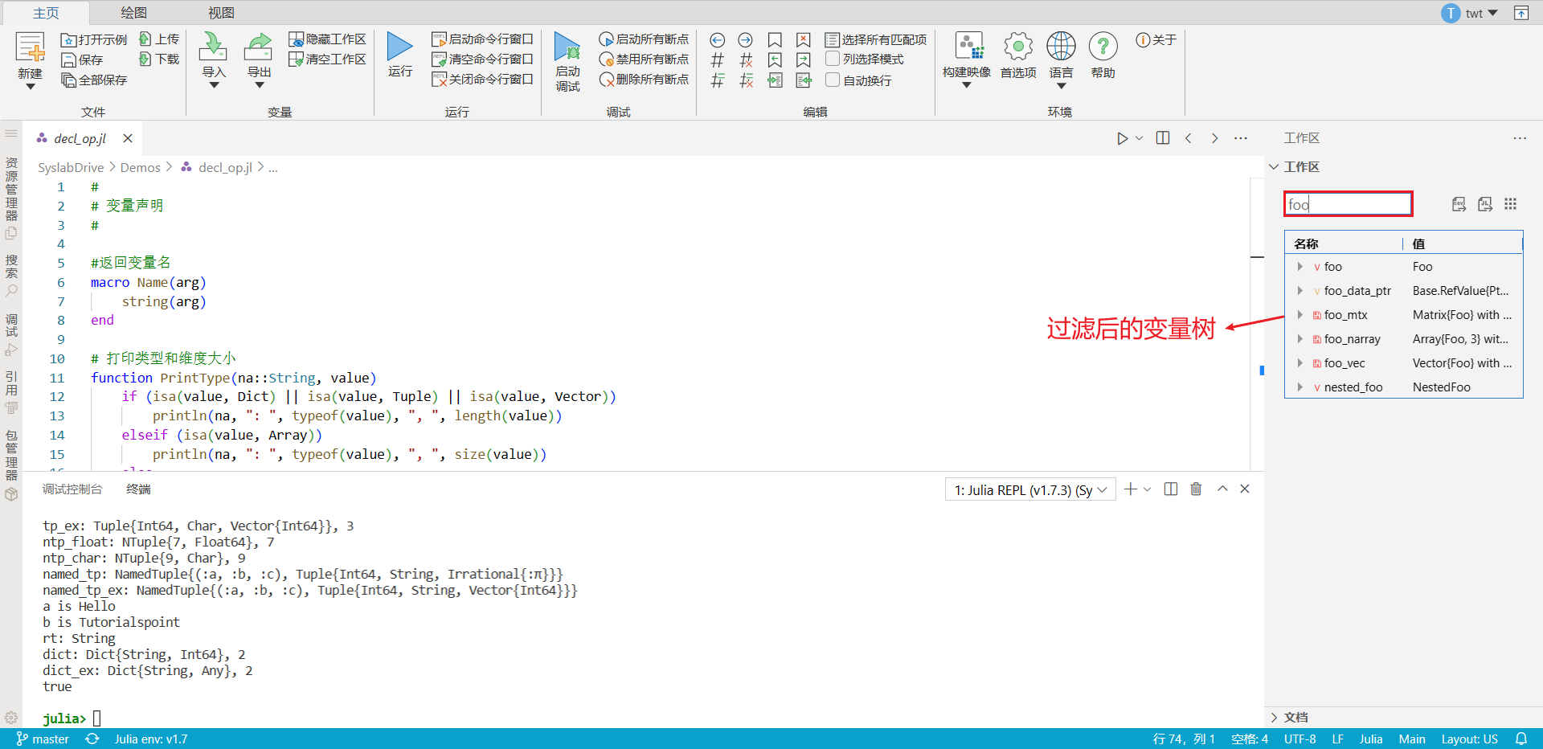Image resolution: width=1543 pixels, height=749 pixels.
Task: Click 全部保存 save all
Action: (94, 80)
